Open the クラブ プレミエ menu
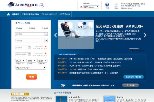This screenshot has height=102, width=154. (x=65, y=14)
